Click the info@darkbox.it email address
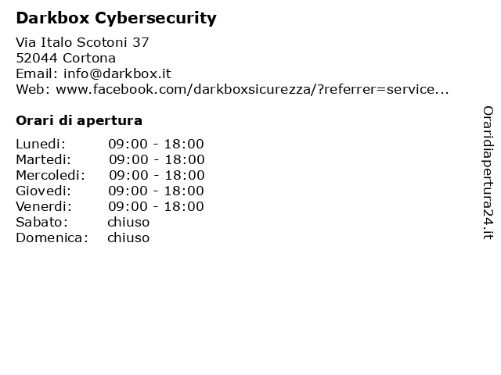 [117, 73]
